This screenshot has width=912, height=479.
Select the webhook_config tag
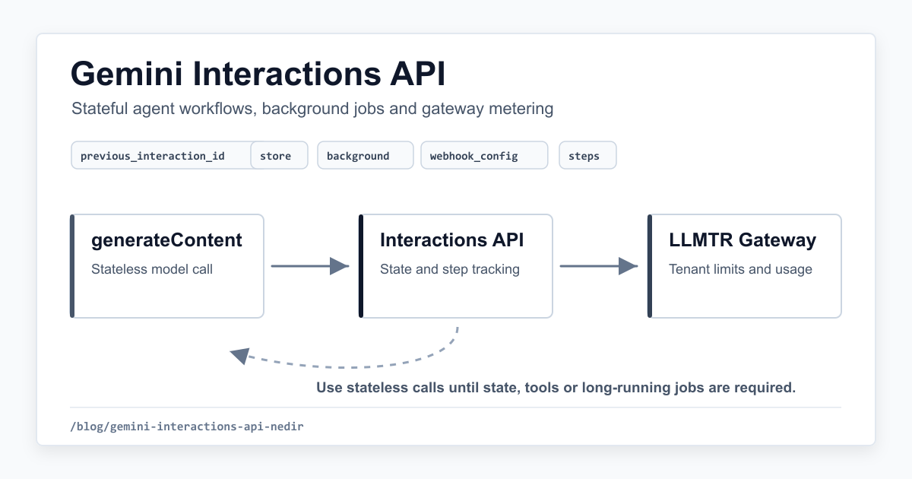[484, 155]
